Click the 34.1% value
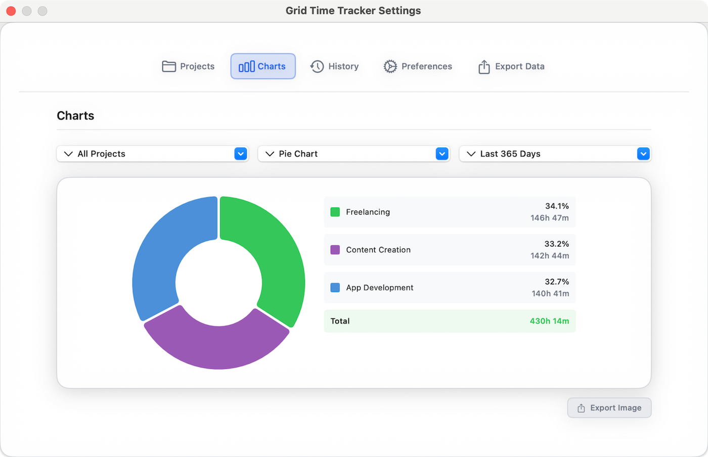This screenshot has height=457, width=708. [557, 206]
